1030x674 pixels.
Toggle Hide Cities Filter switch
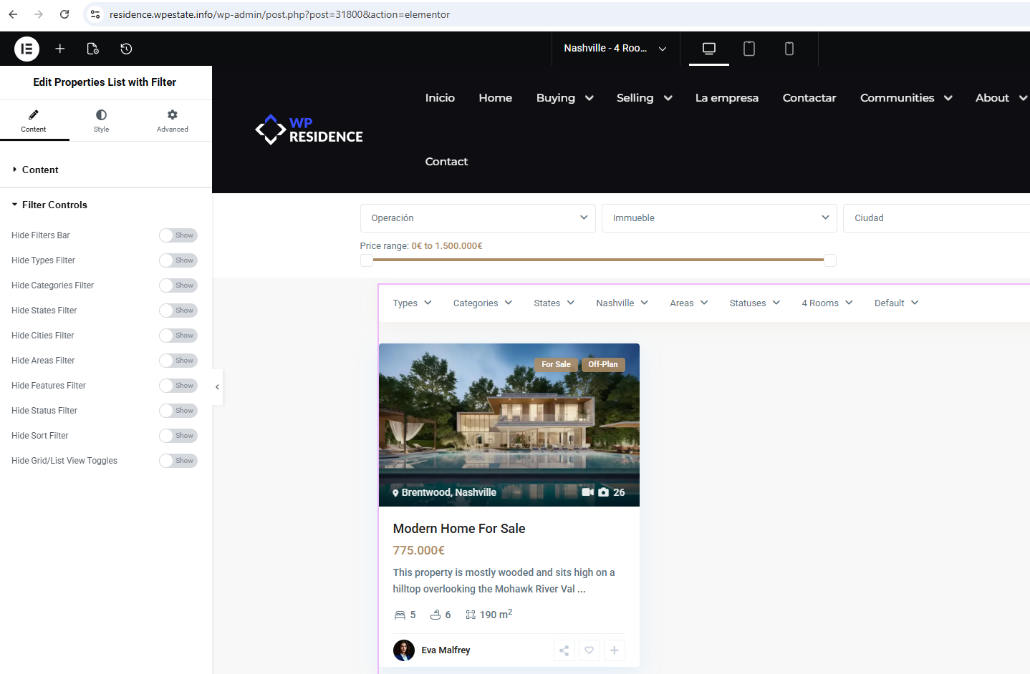178,336
